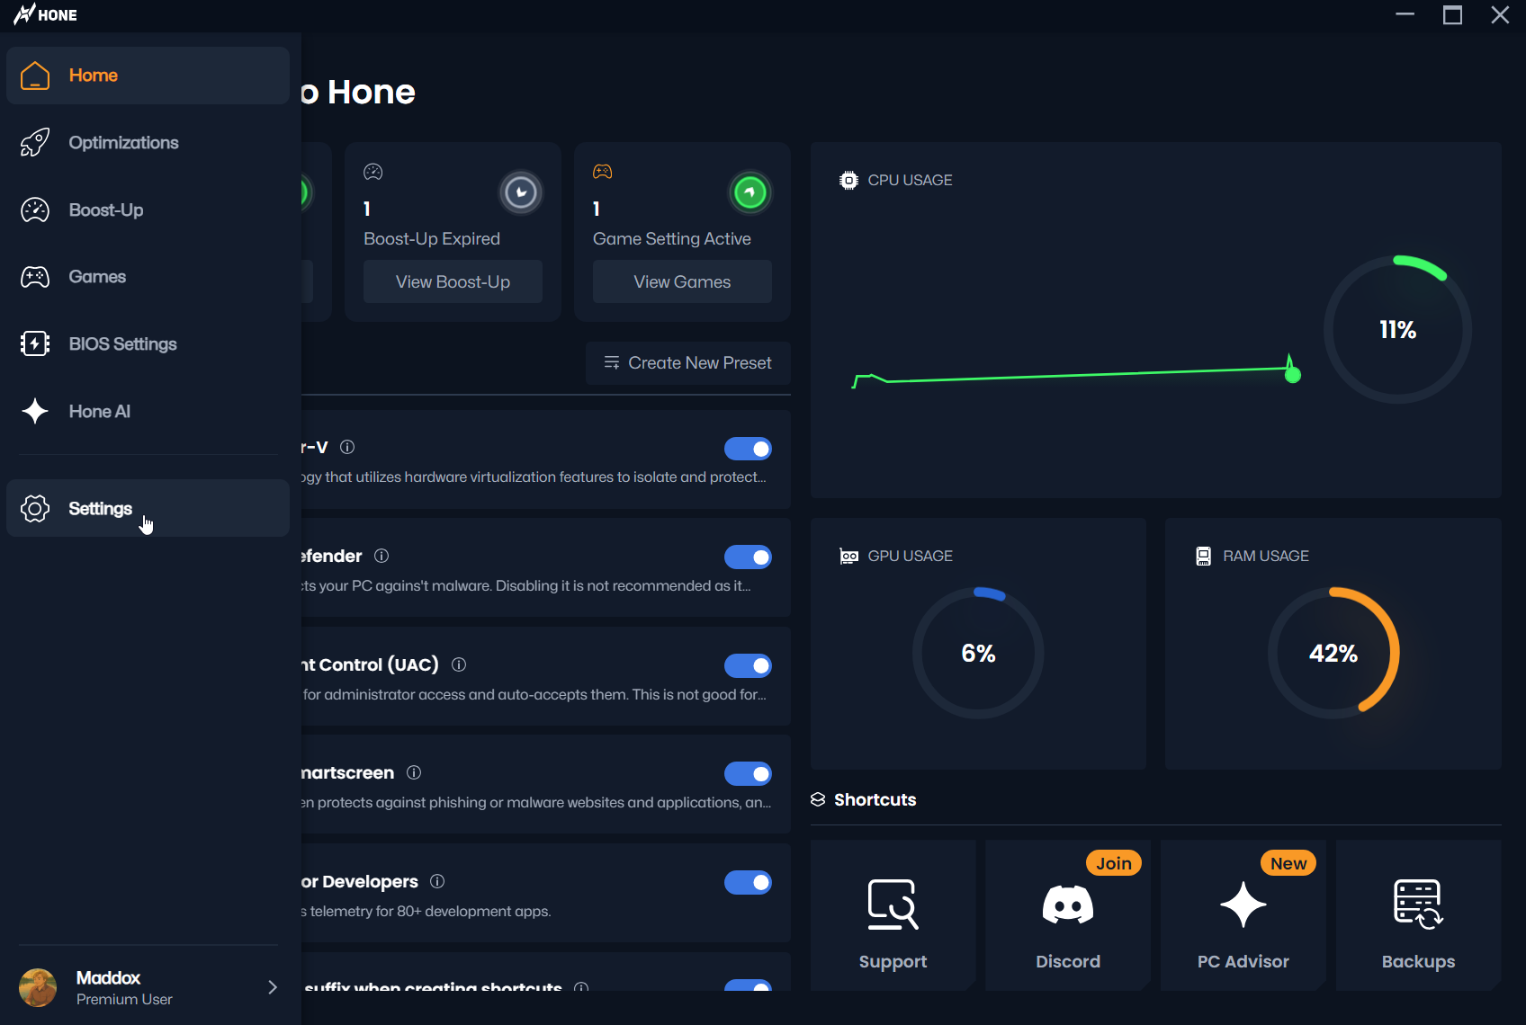Click the View Boost-Up button
Viewport: 1526px width, 1025px height.
453,281
